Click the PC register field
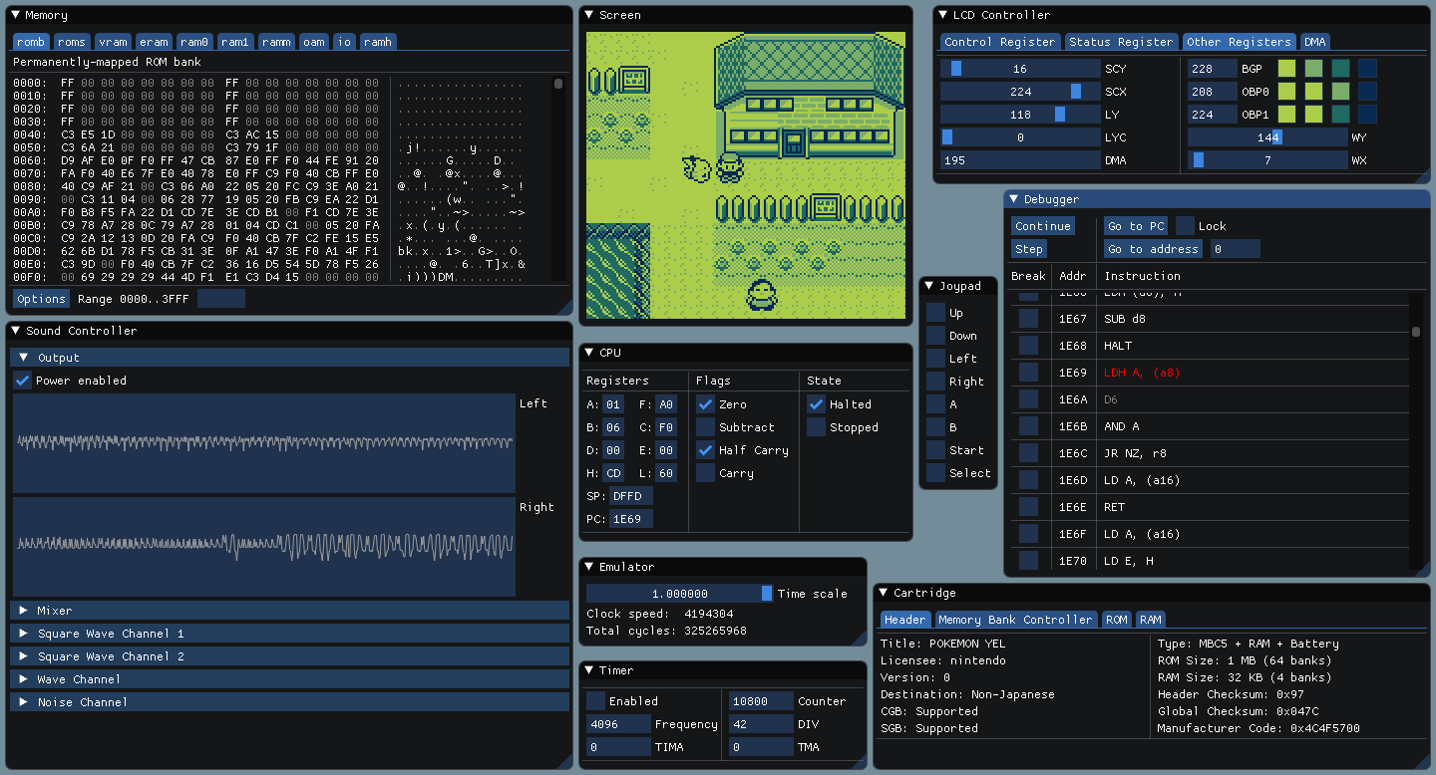This screenshot has height=775, width=1436. [632, 519]
